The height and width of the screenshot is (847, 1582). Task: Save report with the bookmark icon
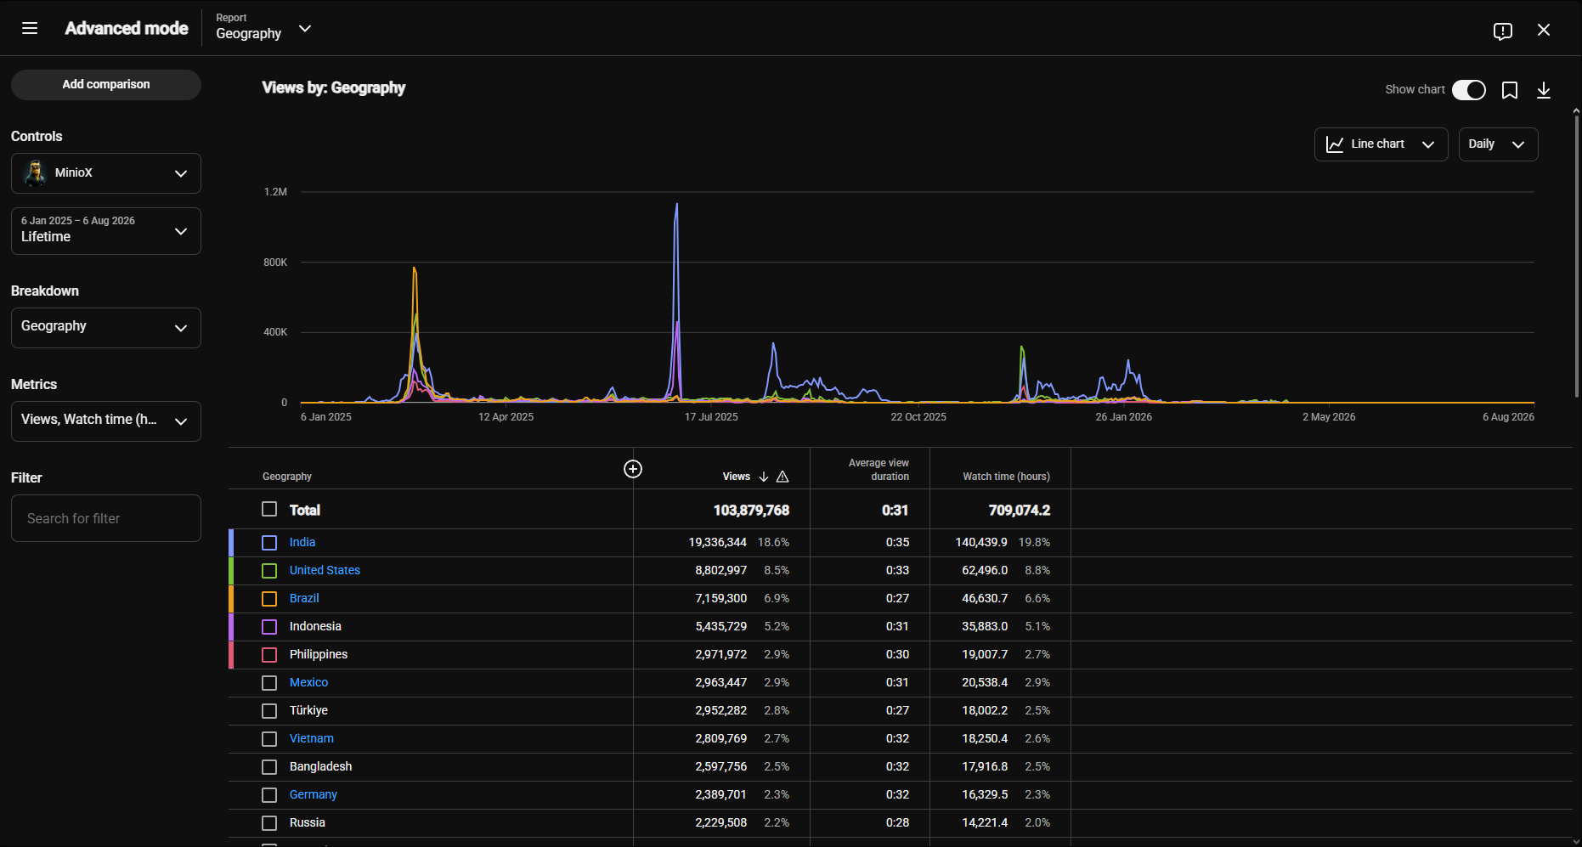pyautogui.click(x=1510, y=90)
